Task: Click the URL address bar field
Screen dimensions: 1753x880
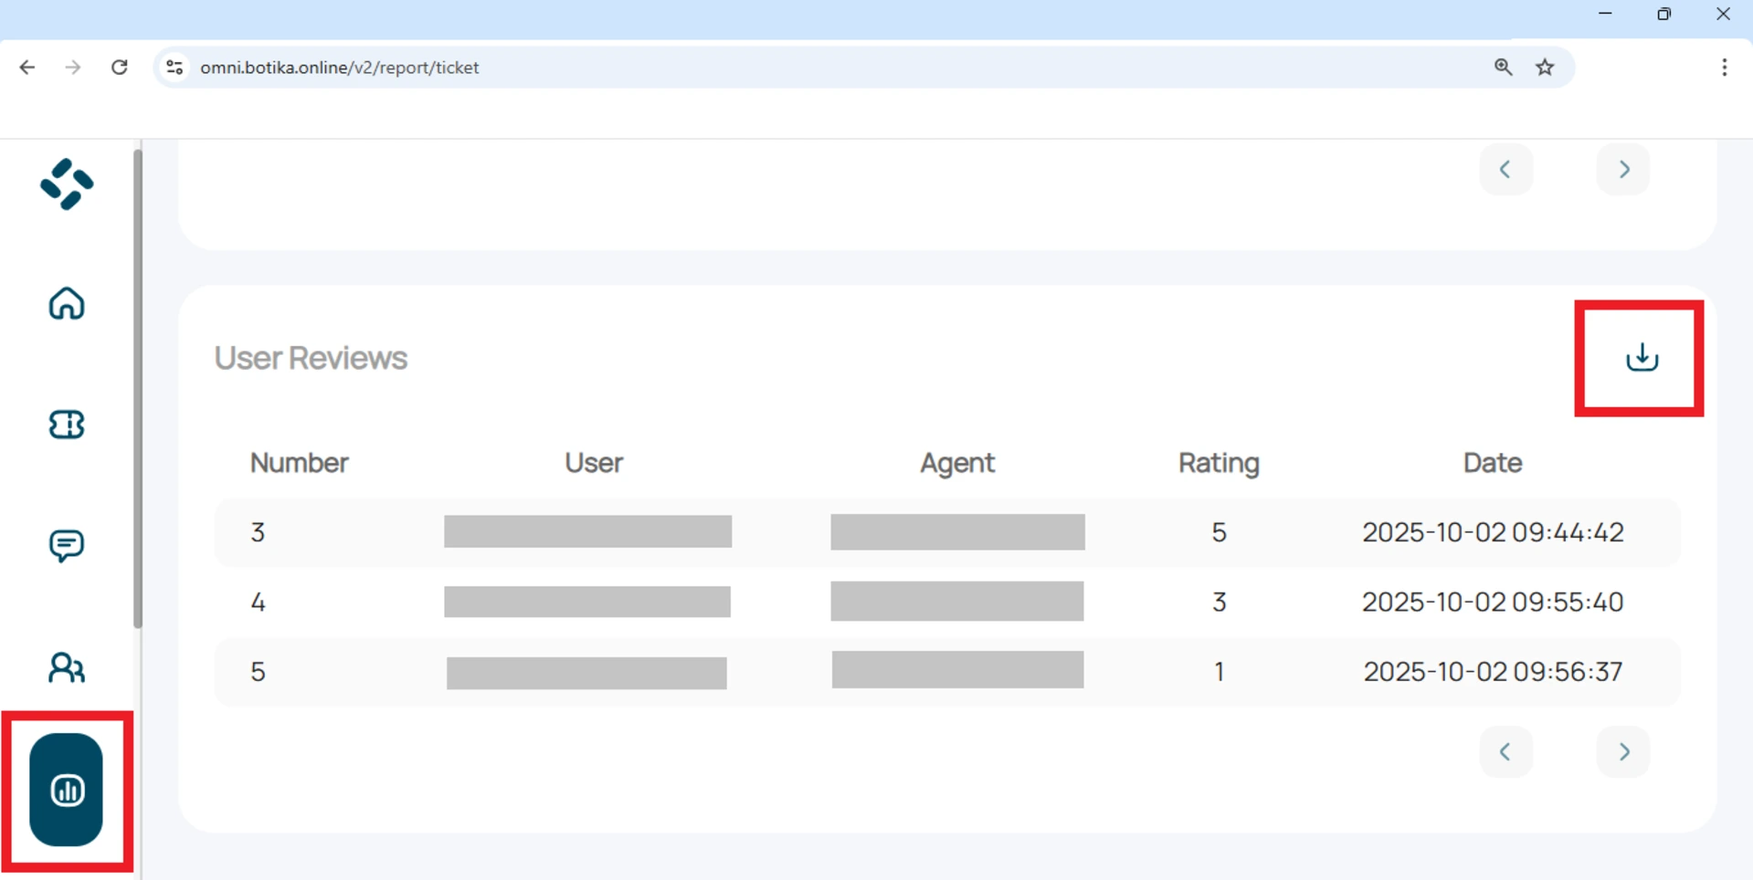Action: [x=822, y=68]
